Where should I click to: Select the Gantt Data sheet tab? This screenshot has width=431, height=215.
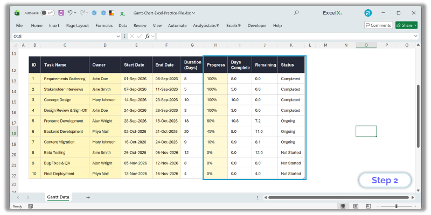[58, 197]
